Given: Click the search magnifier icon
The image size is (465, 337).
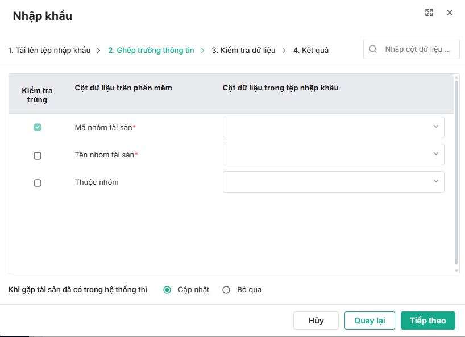Looking at the screenshot, I should pyautogui.click(x=373, y=49).
